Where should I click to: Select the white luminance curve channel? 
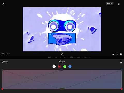[54, 67]
